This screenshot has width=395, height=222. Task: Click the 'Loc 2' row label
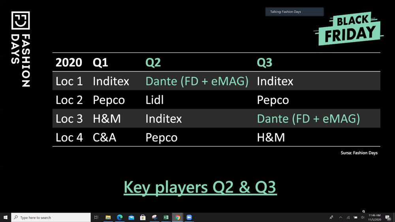(x=69, y=100)
